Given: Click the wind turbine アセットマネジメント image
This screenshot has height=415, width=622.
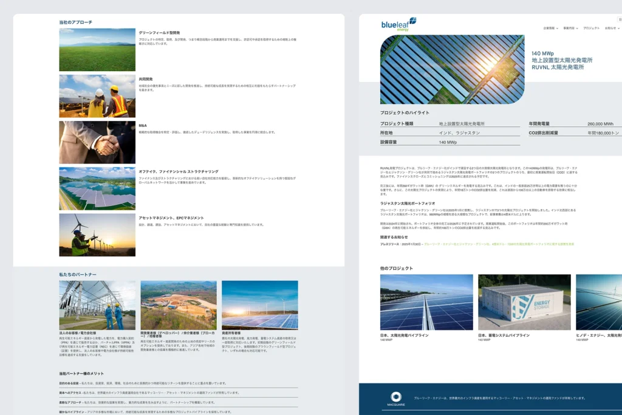Looking at the screenshot, I should pyautogui.click(x=97, y=235).
